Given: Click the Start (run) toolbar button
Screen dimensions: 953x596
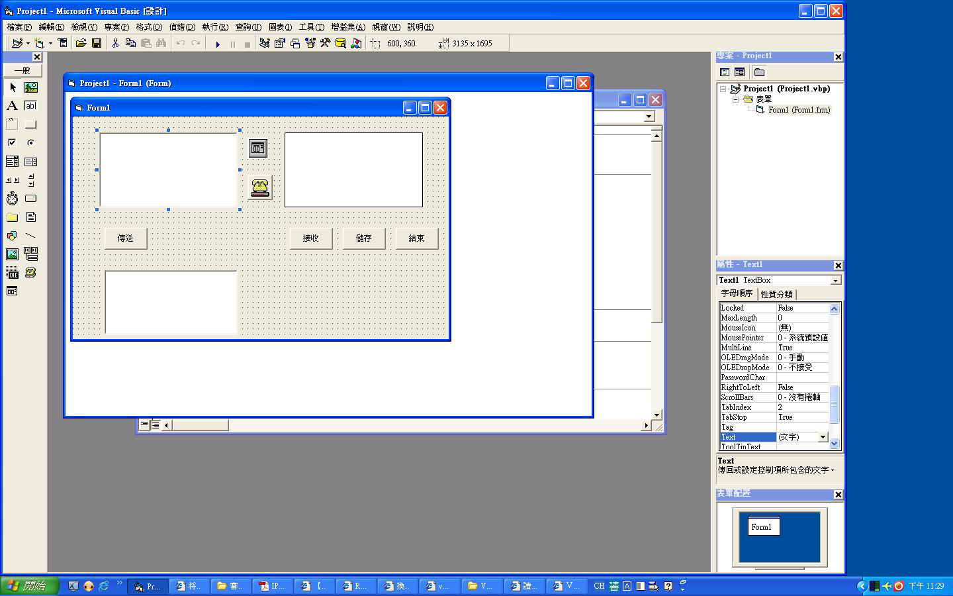Looking at the screenshot, I should [x=218, y=44].
